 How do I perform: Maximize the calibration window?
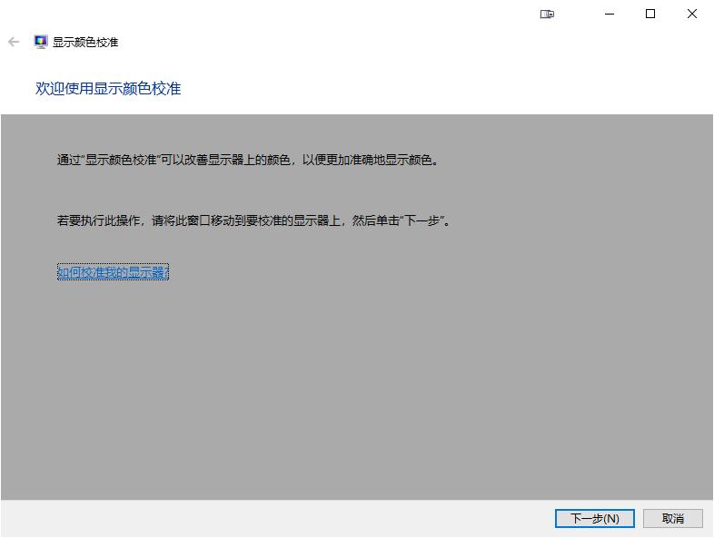pos(650,15)
